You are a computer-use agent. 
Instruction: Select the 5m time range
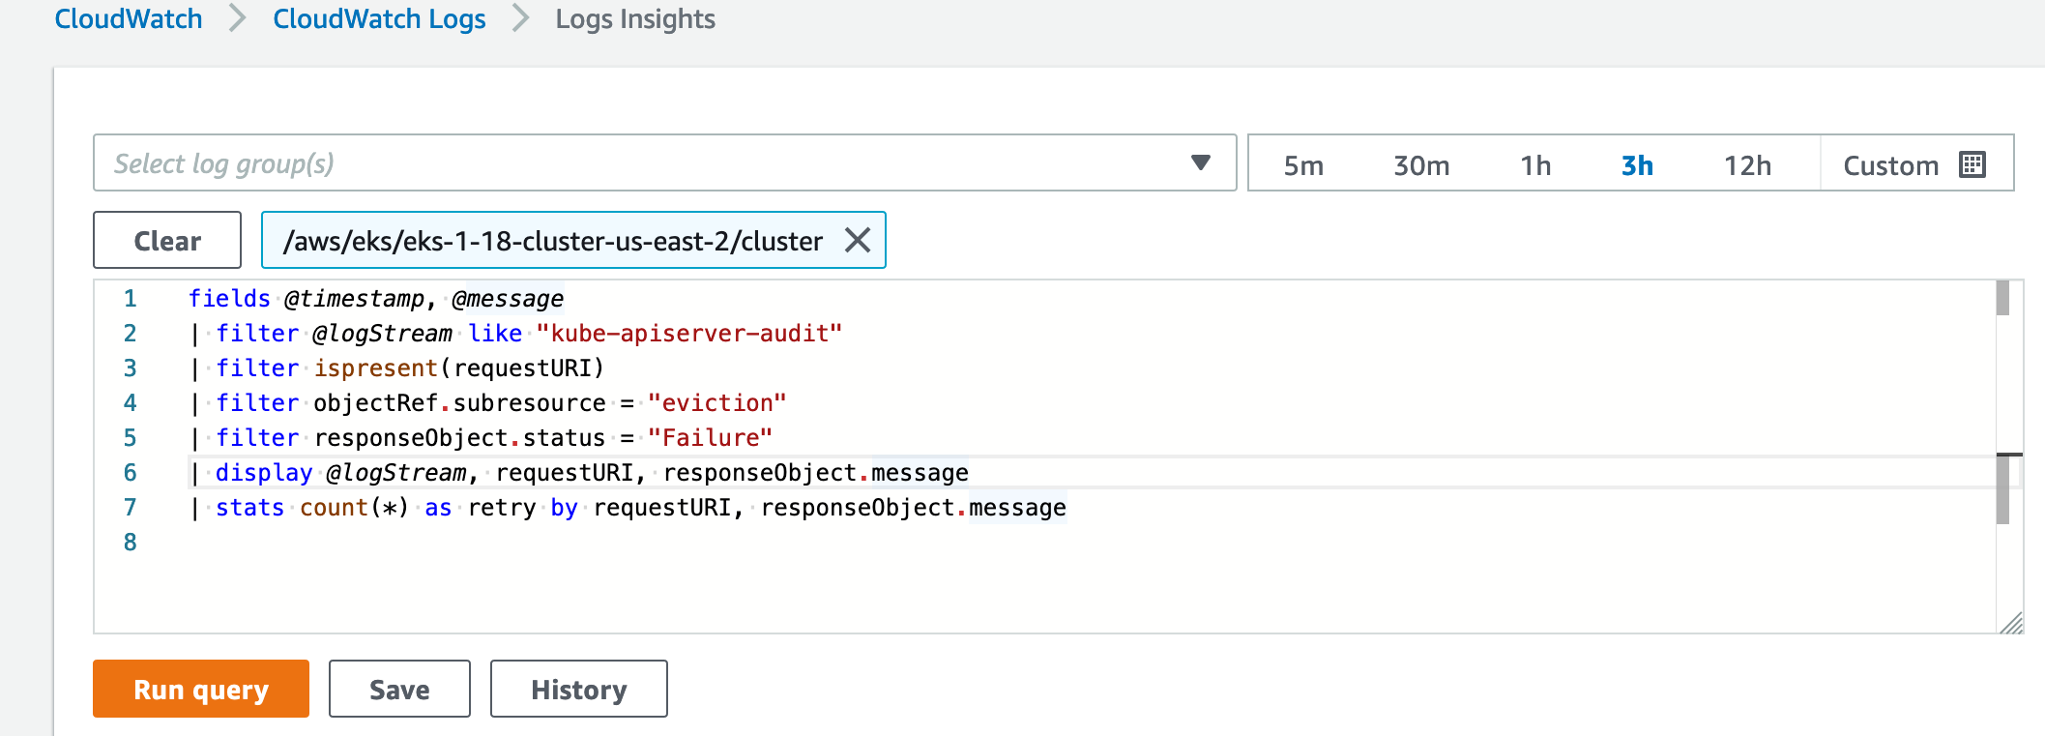pyautogui.click(x=1303, y=165)
